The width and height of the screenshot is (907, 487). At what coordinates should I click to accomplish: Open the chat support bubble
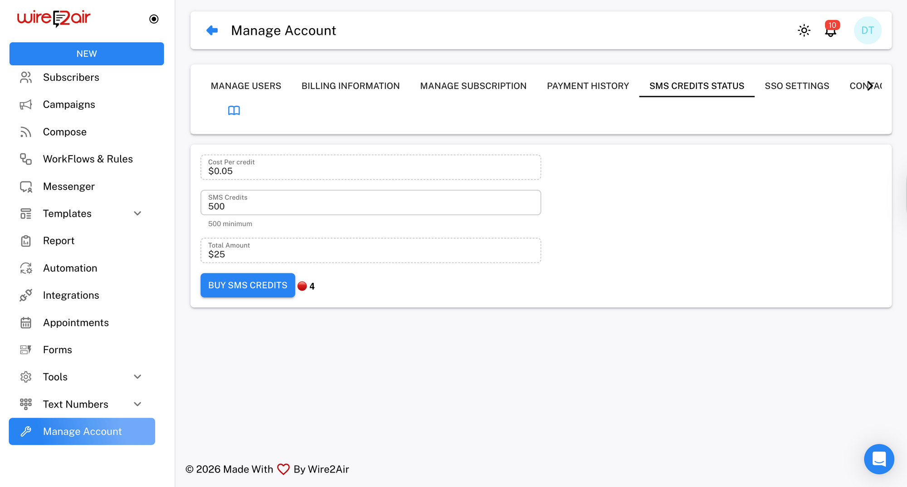tap(878, 459)
